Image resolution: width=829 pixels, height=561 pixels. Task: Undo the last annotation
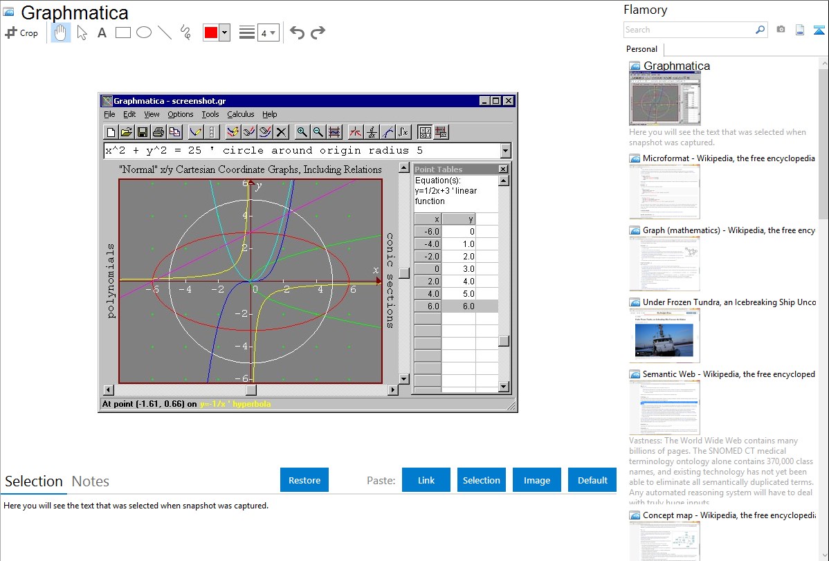tap(297, 33)
